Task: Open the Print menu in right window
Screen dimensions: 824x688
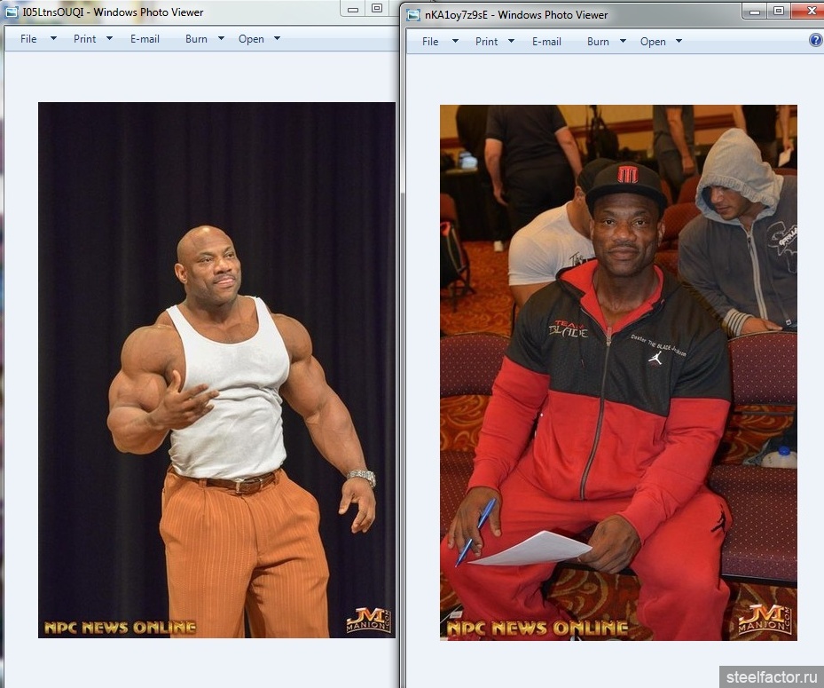Action: coord(486,42)
